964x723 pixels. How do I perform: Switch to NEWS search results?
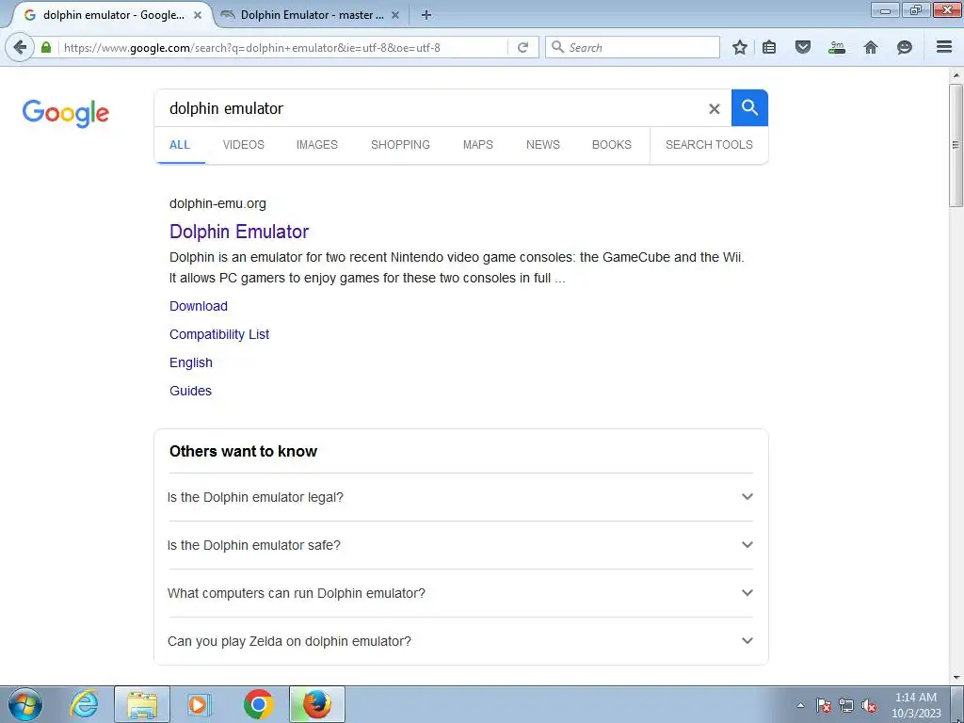click(543, 144)
